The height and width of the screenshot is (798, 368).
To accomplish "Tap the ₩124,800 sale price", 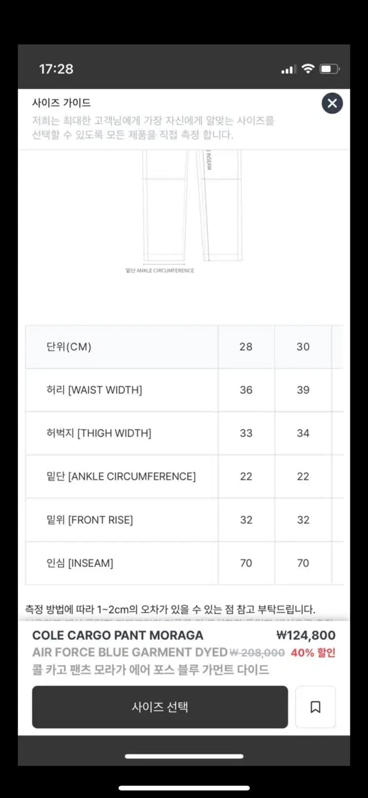I will point(306,635).
